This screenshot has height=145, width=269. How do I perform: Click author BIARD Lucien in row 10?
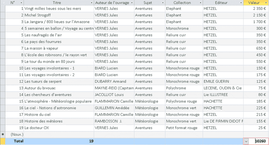point(106,68)
